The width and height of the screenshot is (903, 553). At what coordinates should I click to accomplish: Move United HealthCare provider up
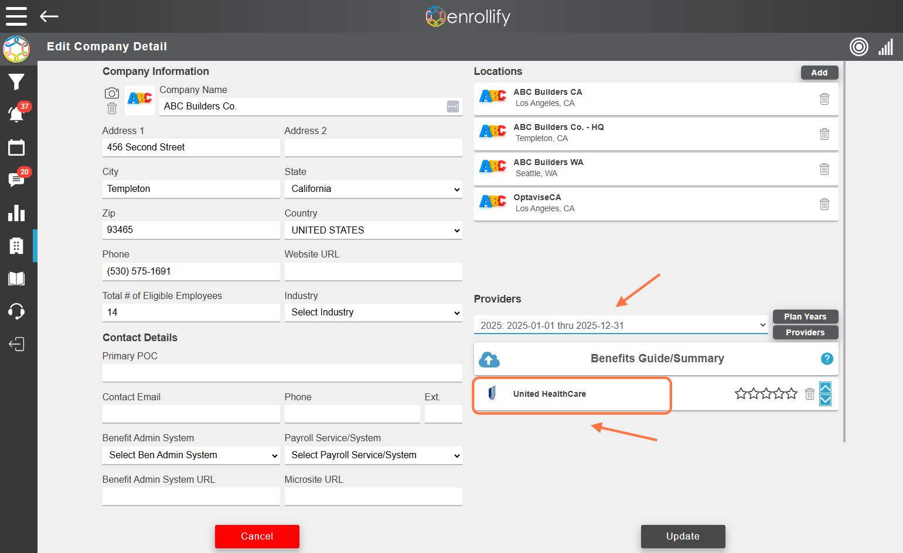click(825, 388)
